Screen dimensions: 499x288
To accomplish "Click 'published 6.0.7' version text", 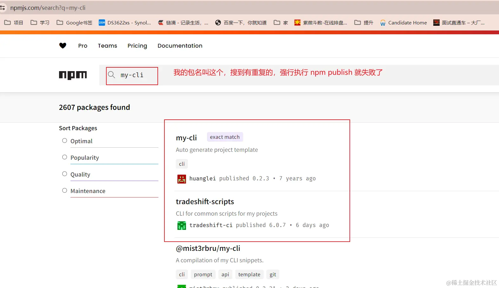I will point(261,225).
